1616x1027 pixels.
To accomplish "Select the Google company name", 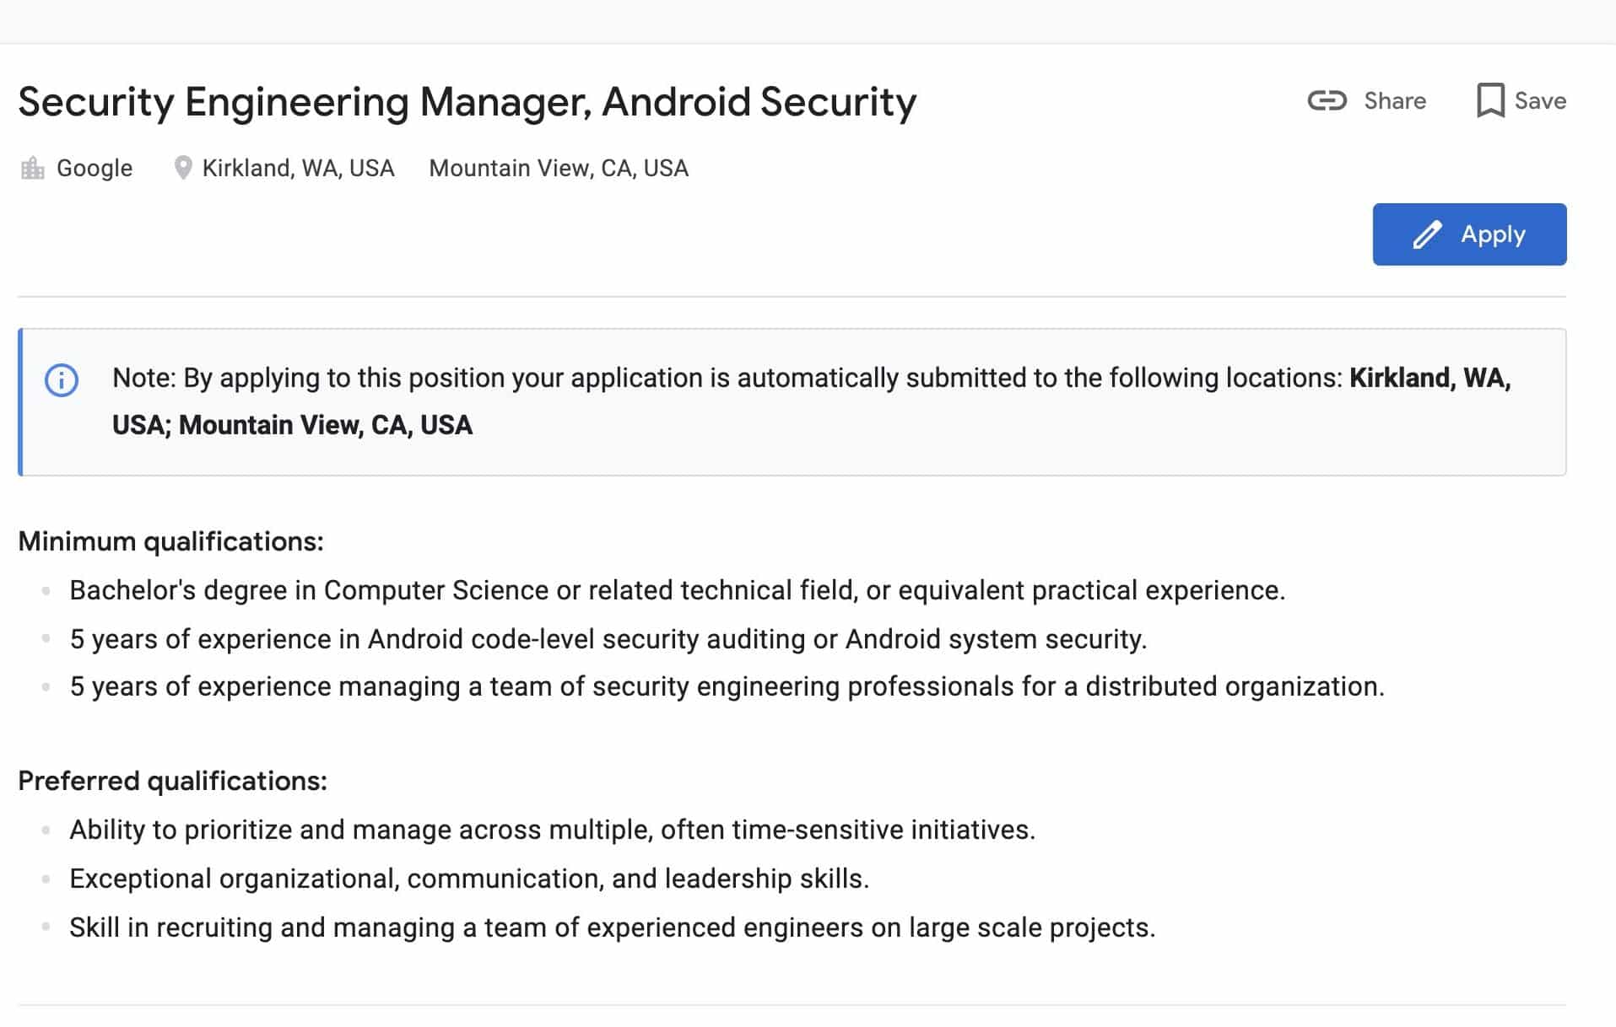I will click(x=95, y=168).
